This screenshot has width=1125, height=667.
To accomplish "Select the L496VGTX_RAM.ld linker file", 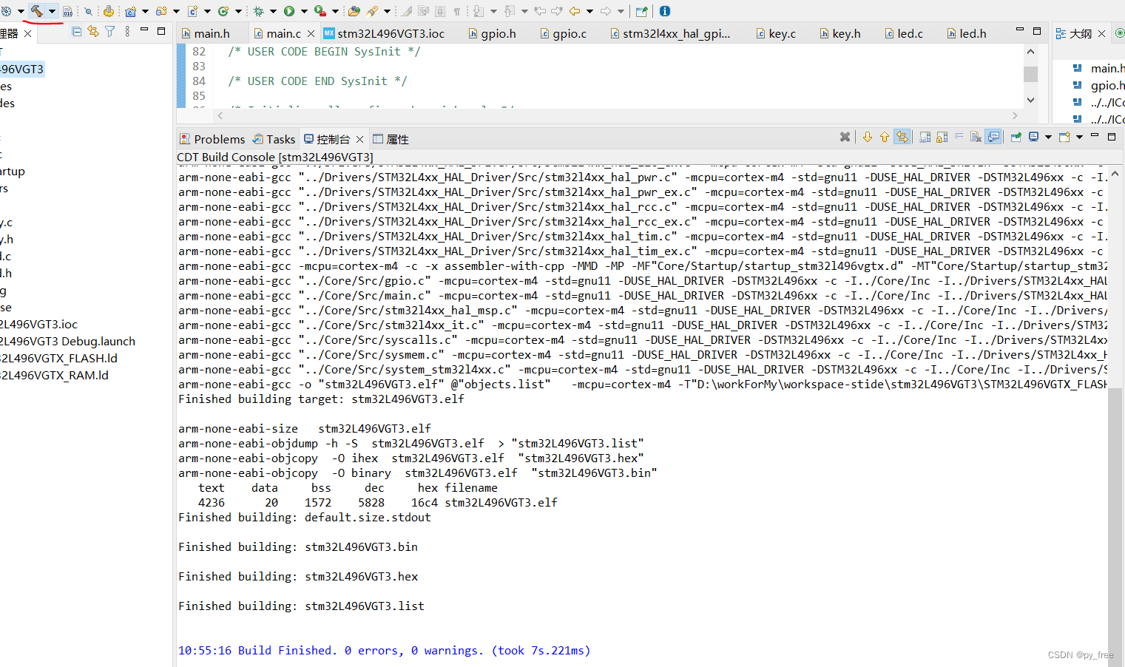I will click(54, 375).
